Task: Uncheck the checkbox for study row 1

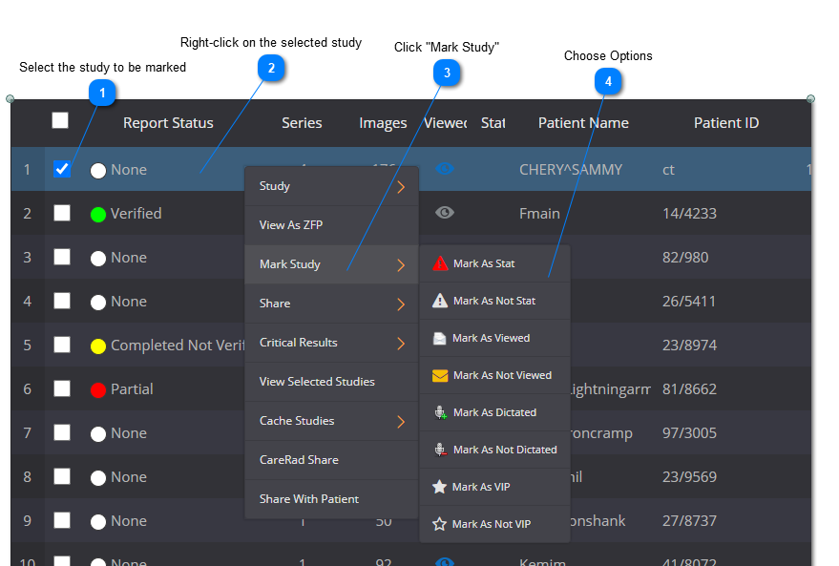Action: click(62, 169)
